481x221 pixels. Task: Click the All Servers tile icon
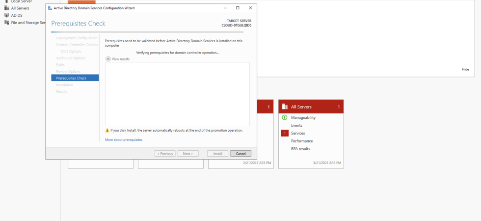click(x=285, y=107)
